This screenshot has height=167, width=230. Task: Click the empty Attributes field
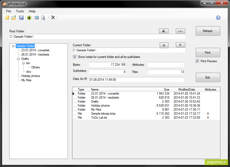166,65
